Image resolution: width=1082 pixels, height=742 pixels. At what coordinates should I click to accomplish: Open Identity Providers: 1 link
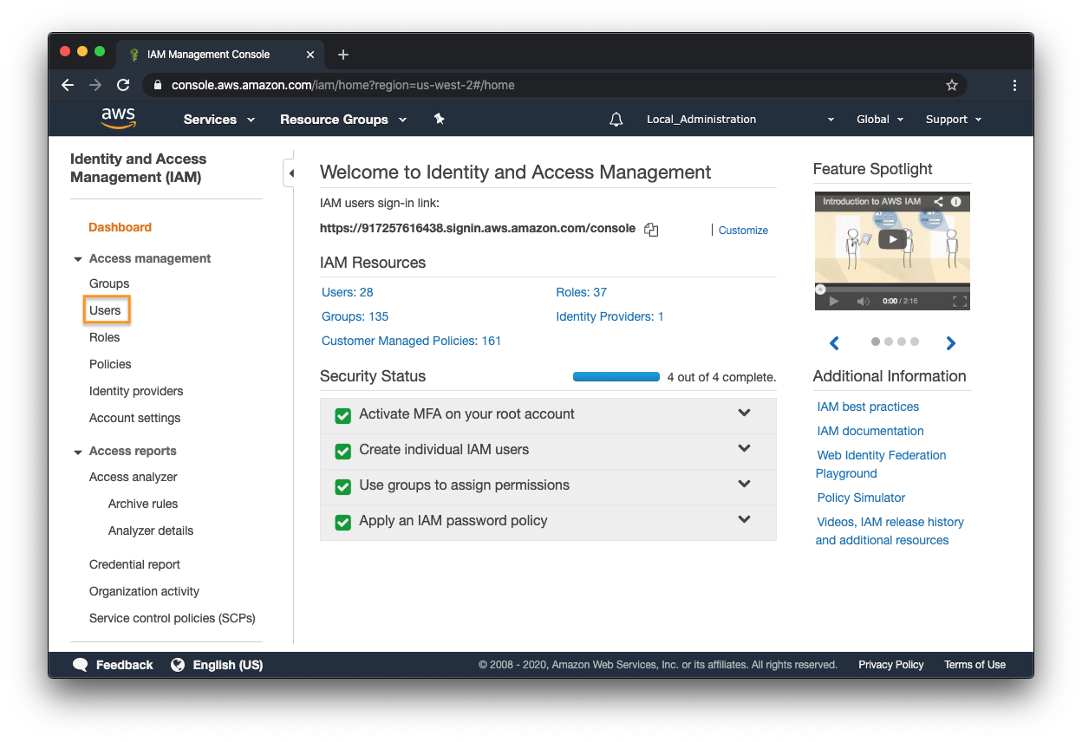coord(609,316)
